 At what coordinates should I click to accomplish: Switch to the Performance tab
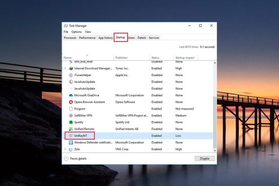coord(87,38)
